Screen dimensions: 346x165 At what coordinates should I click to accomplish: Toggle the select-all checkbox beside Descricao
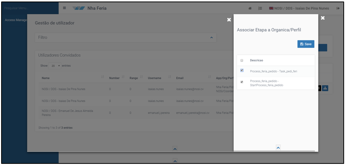(x=242, y=60)
